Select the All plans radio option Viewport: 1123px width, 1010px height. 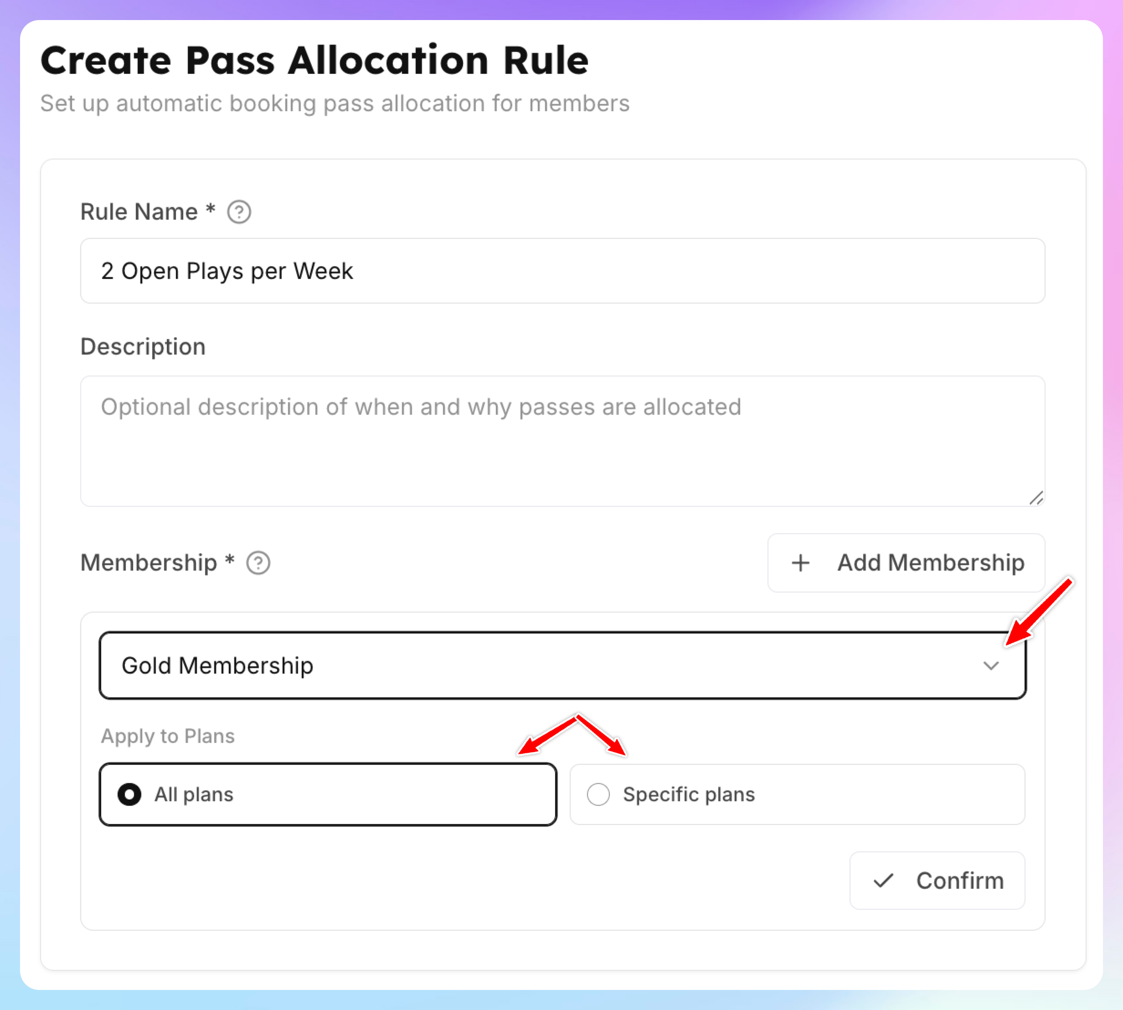(328, 794)
